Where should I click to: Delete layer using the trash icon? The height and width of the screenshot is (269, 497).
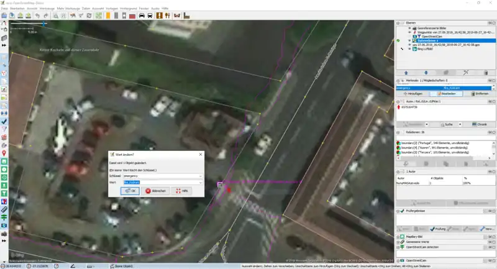tap(485, 73)
